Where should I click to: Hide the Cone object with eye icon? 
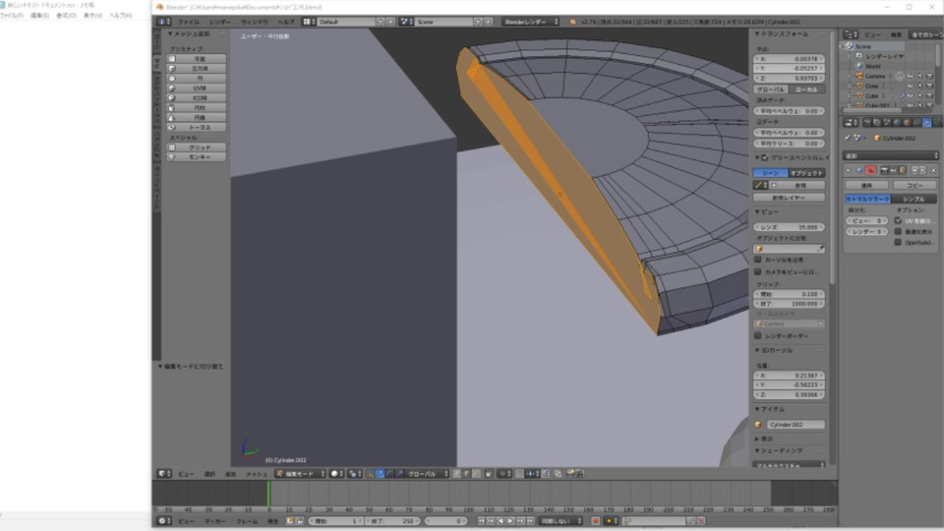pyautogui.click(x=910, y=86)
